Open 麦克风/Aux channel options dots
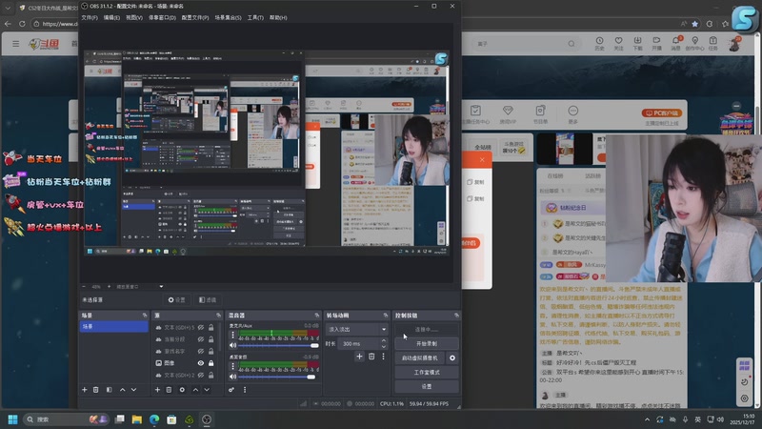The image size is (762, 429). (232, 336)
